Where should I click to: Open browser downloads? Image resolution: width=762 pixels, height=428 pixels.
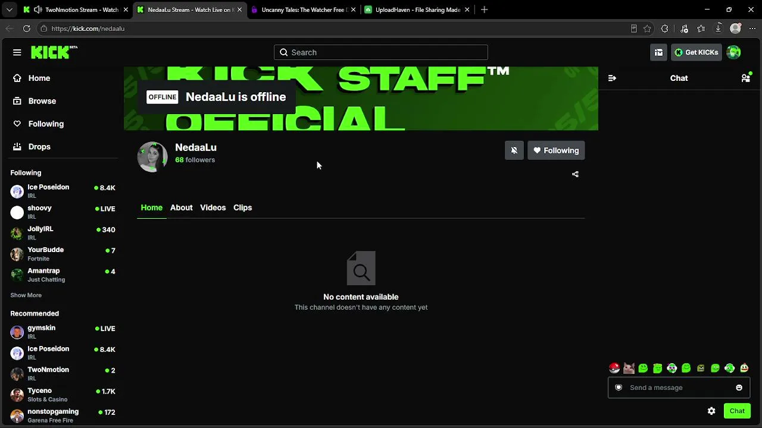point(719,29)
